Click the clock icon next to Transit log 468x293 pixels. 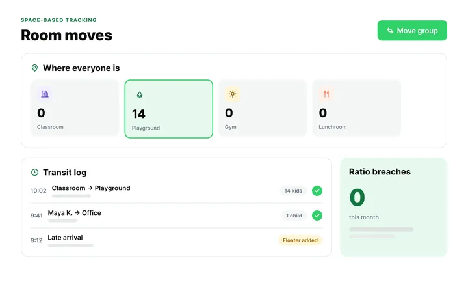pyautogui.click(x=35, y=172)
